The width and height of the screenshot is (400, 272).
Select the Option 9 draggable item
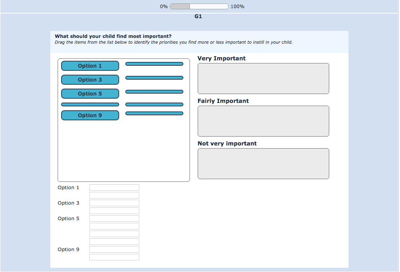click(x=90, y=115)
